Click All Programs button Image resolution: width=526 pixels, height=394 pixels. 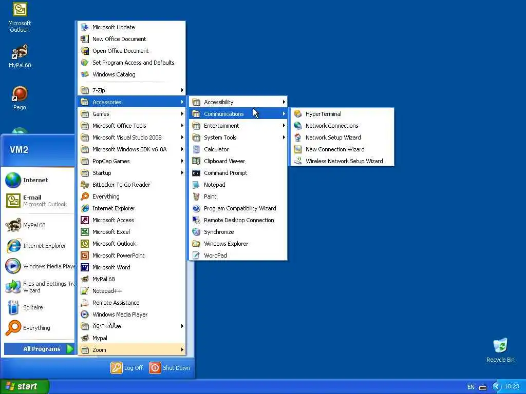point(39,349)
